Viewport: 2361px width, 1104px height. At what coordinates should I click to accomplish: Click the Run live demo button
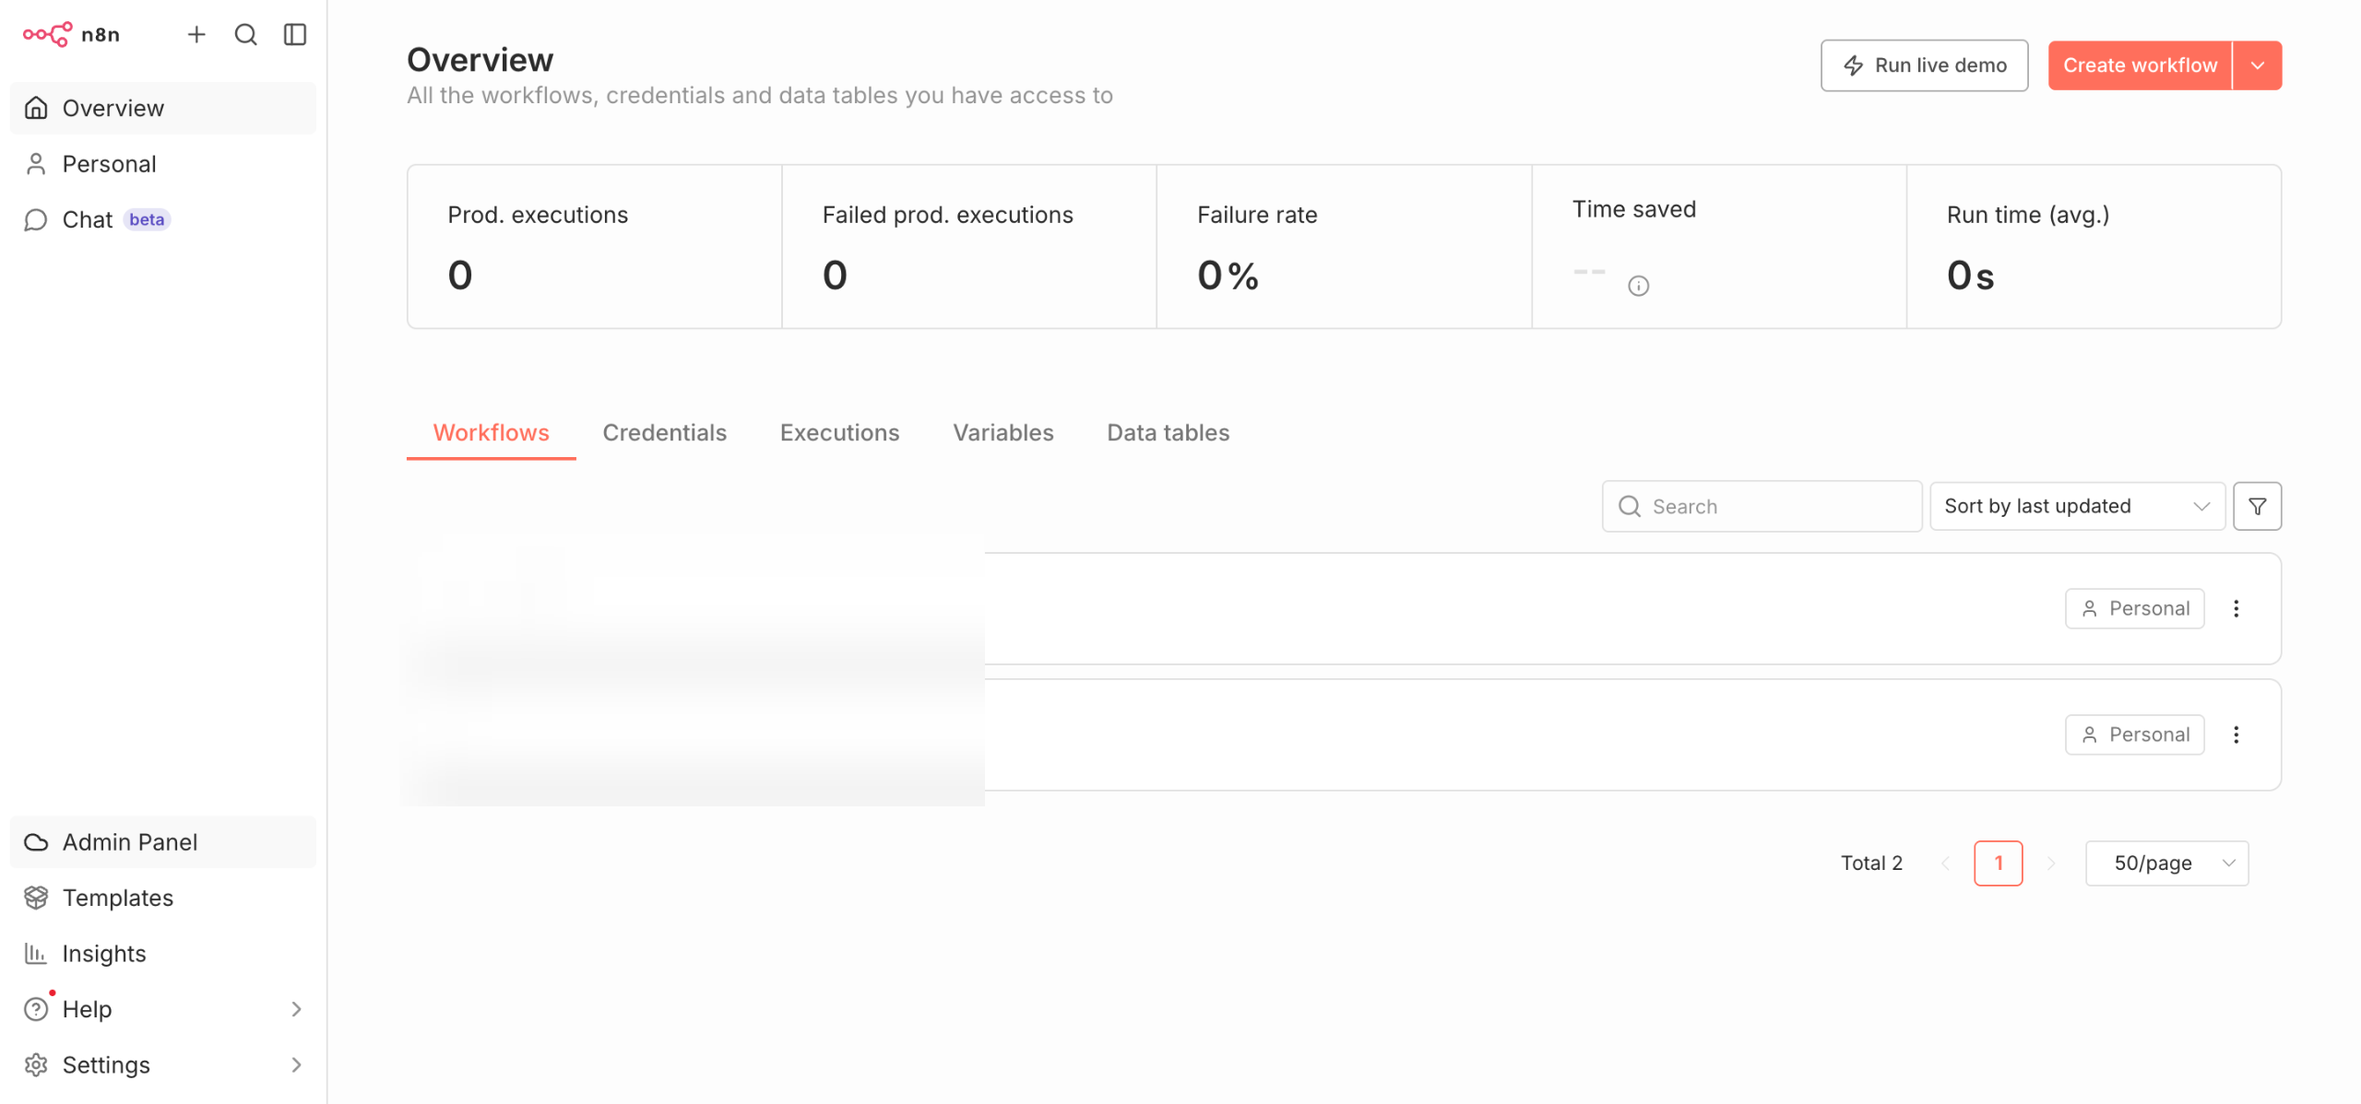coord(1923,65)
